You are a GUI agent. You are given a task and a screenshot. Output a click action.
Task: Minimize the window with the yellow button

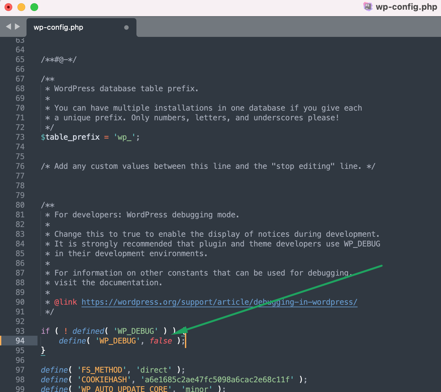pos(21,7)
